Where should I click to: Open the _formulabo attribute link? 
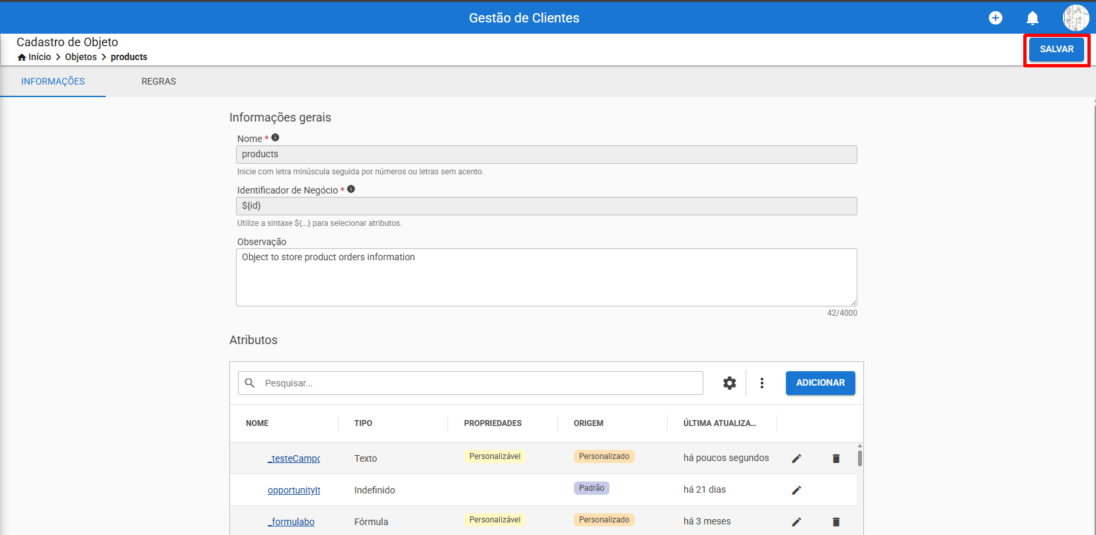point(291,522)
